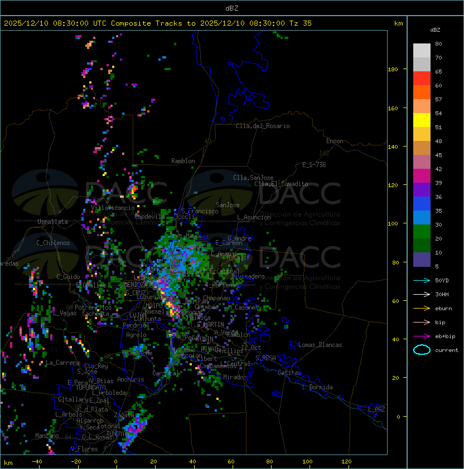The image size is (464, 469).
Task: Pick the slate bottom swatch of the dBZ scale
Action: point(422,260)
